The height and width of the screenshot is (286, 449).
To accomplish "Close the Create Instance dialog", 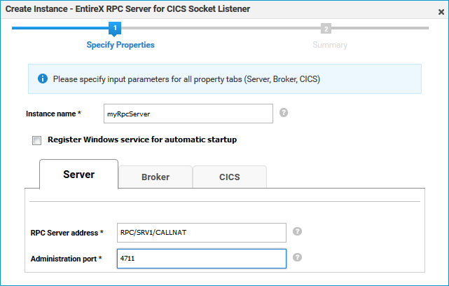I will click(441, 12).
